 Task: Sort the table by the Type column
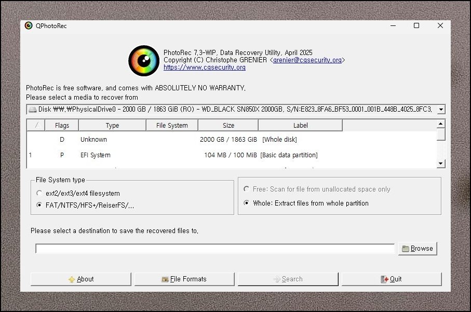tap(112, 126)
